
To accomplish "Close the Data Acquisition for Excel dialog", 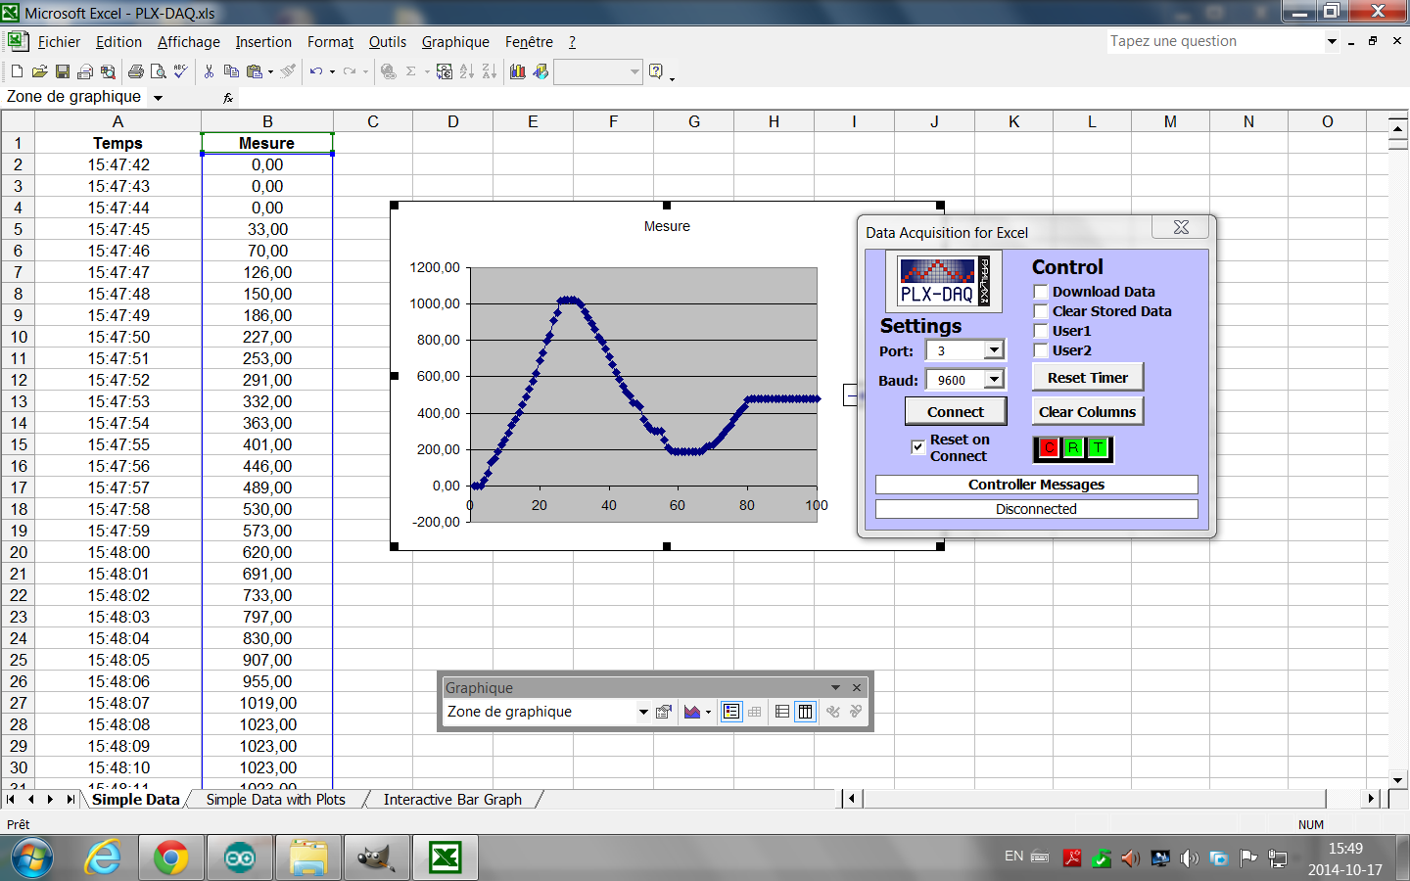I will 1181,227.
